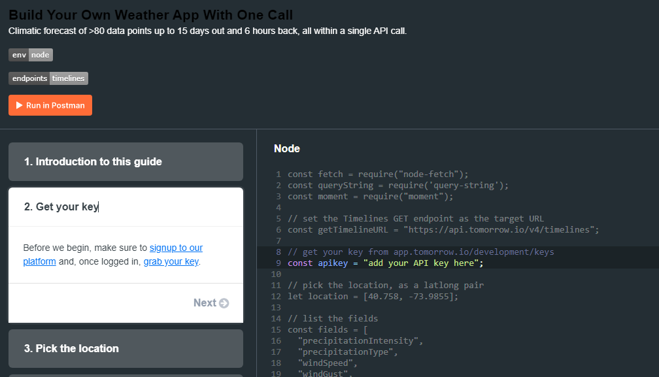659x377 pixels.
Task: Click the comment get your key from app.tomorrow.io
Action: click(421, 252)
